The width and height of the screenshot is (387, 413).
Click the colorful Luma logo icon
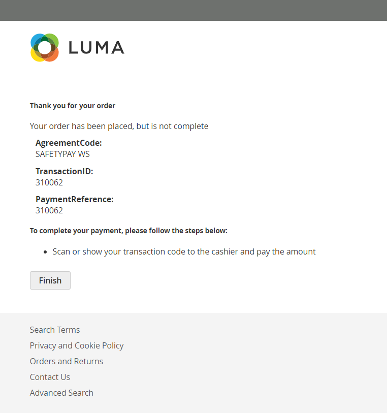tap(45, 48)
